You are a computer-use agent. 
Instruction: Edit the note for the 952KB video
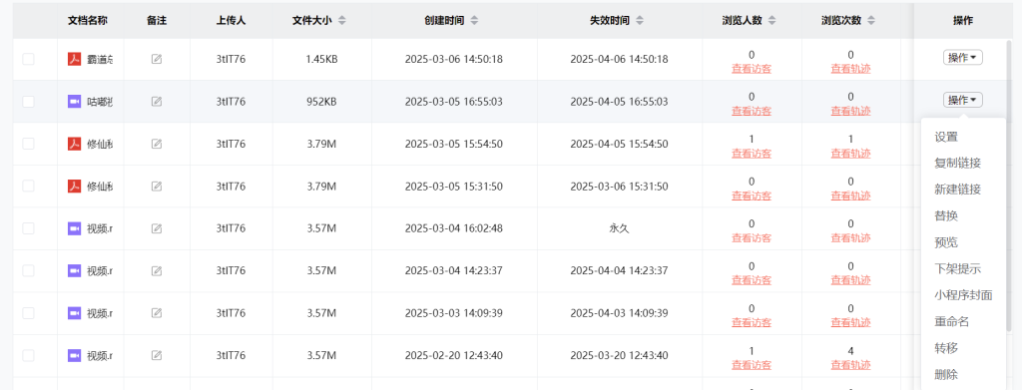click(157, 102)
